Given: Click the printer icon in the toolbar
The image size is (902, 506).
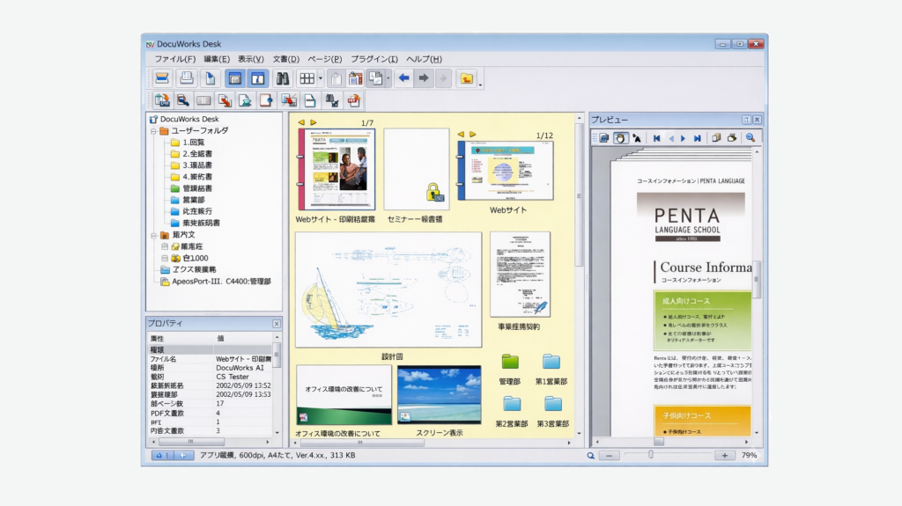Looking at the screenshot, I should click(x=187, y=78).
